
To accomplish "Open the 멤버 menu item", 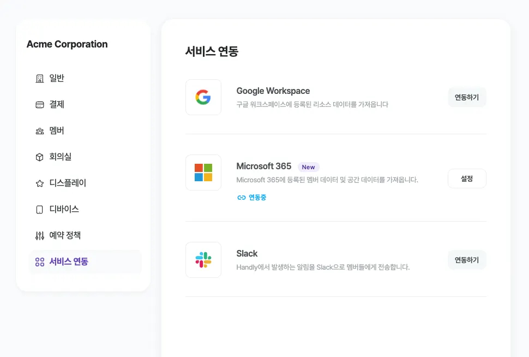I will [86, 130].
